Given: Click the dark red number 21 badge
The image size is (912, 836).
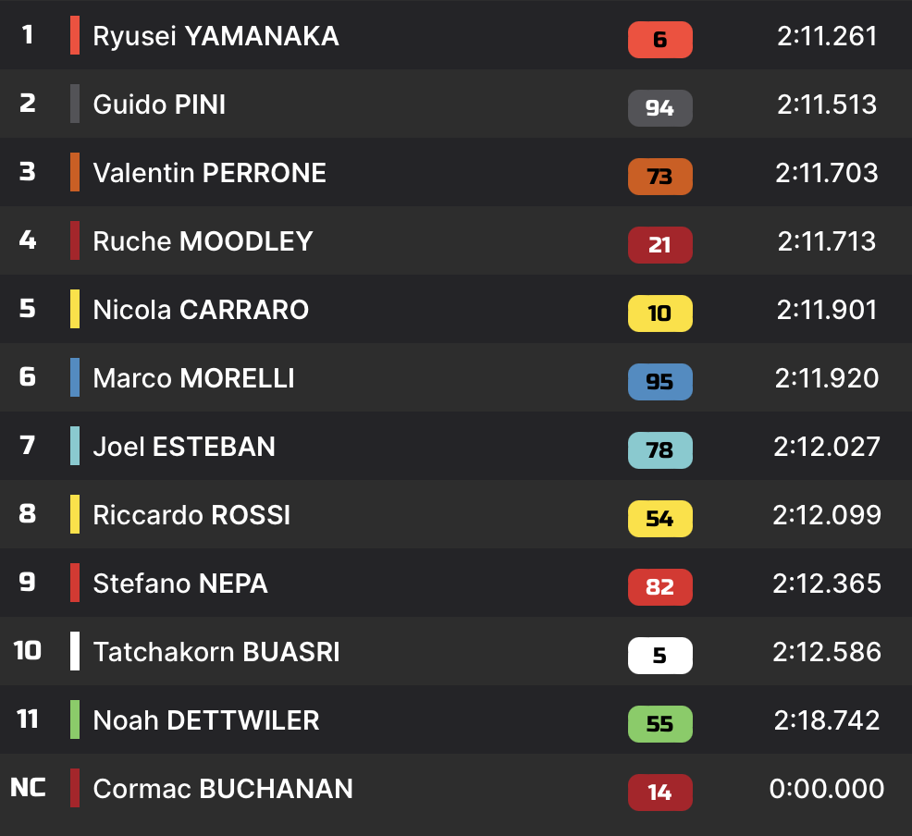Looking at the screenshot, I should pyautogui.click(x=659, y=245).
